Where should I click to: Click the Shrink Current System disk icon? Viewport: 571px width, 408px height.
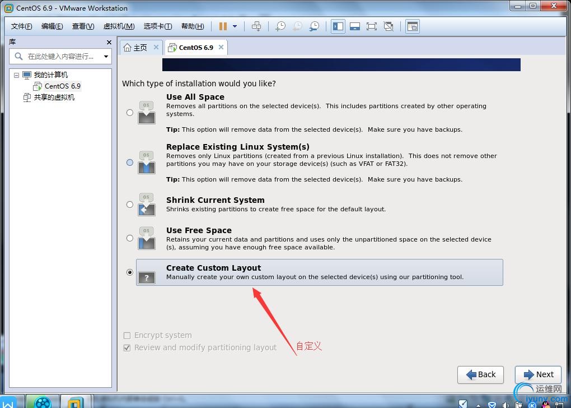pos(147,205)
